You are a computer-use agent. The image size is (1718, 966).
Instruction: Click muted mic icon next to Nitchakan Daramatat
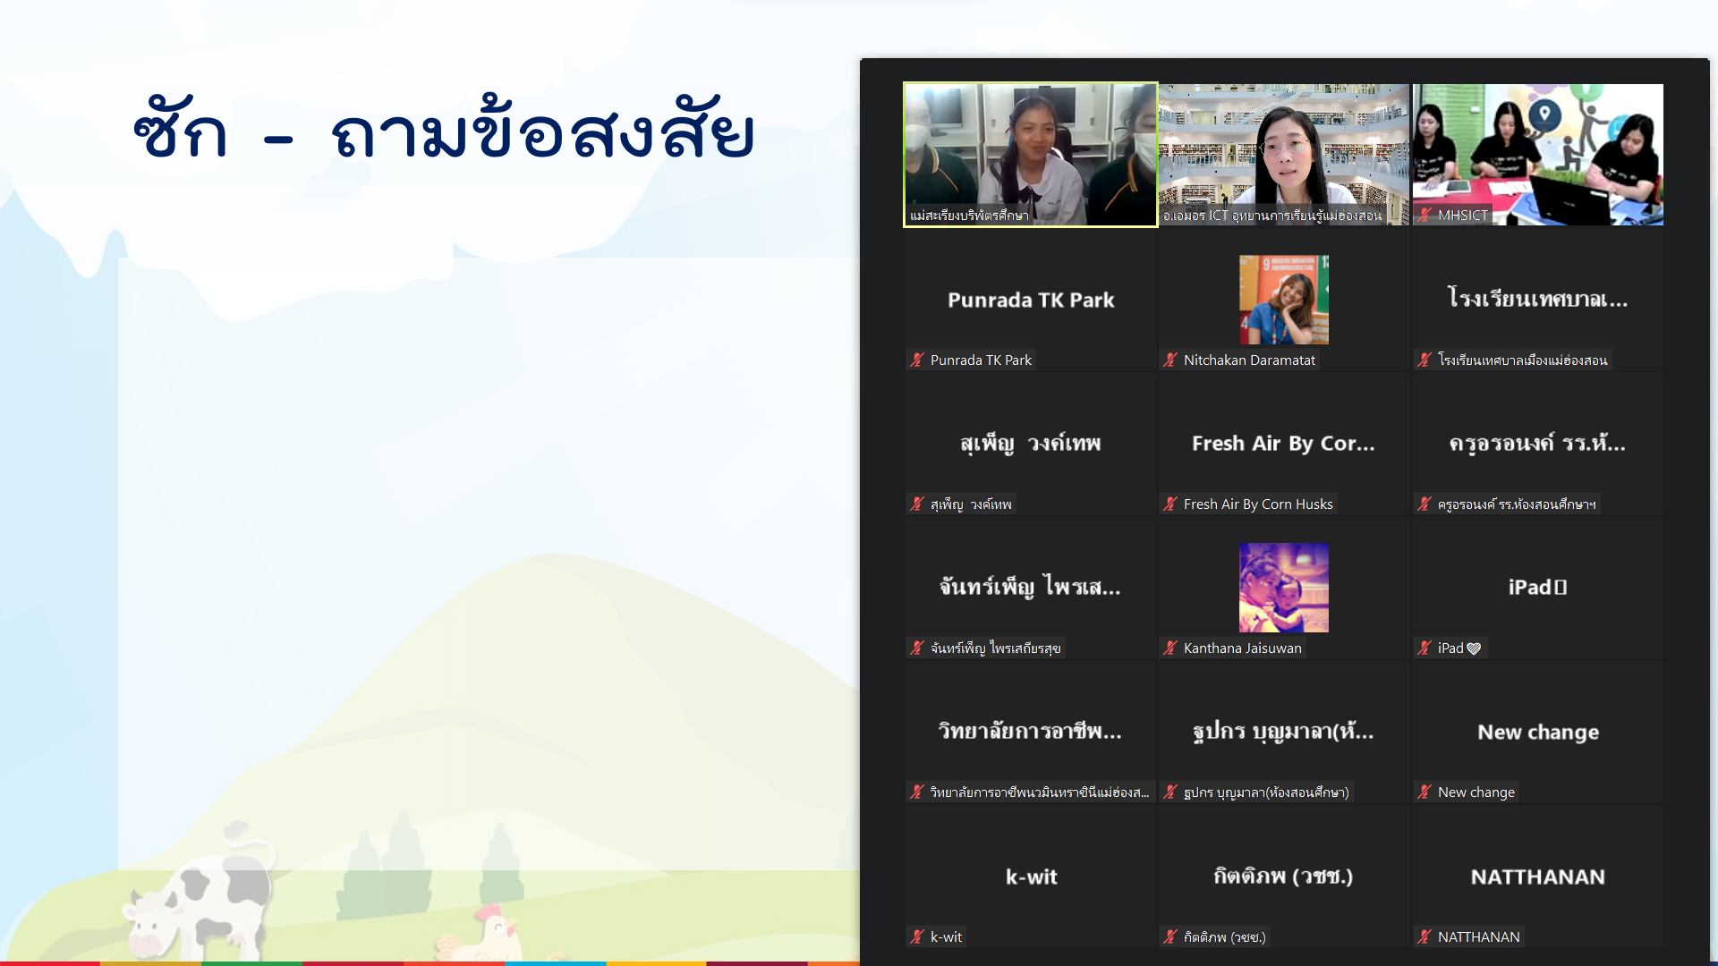coord(1169,360)
